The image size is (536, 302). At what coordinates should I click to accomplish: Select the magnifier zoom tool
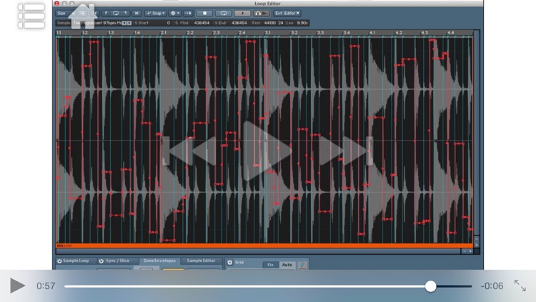pyautogui.click(x=82, y=14)
